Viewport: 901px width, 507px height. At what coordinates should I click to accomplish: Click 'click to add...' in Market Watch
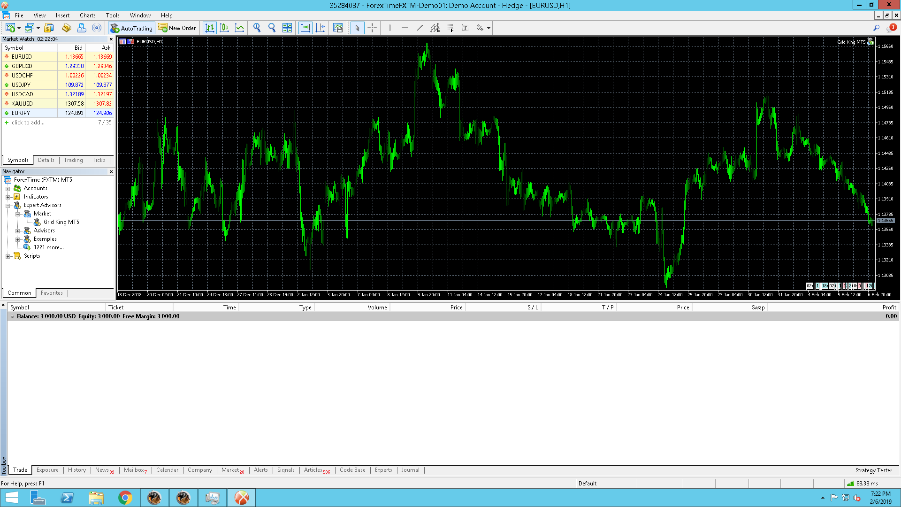(28, 123)
